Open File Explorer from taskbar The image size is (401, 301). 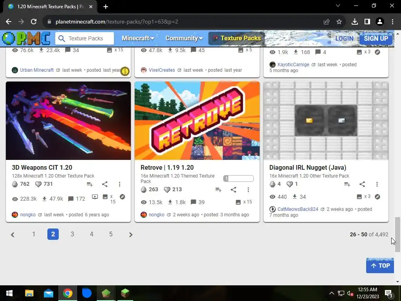pos(29,293)
